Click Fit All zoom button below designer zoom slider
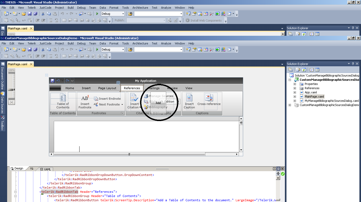Viewport: 361px width, 202px height. coord(12,102)
